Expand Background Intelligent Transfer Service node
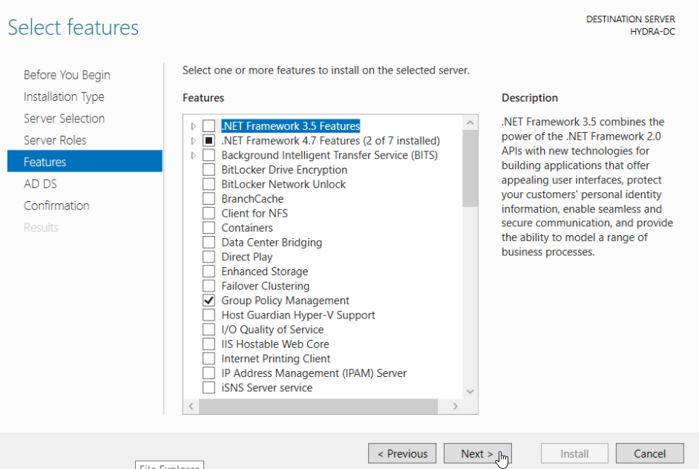Screen dimensions: 699x469 pyautogui.click(x=194, y=155)
